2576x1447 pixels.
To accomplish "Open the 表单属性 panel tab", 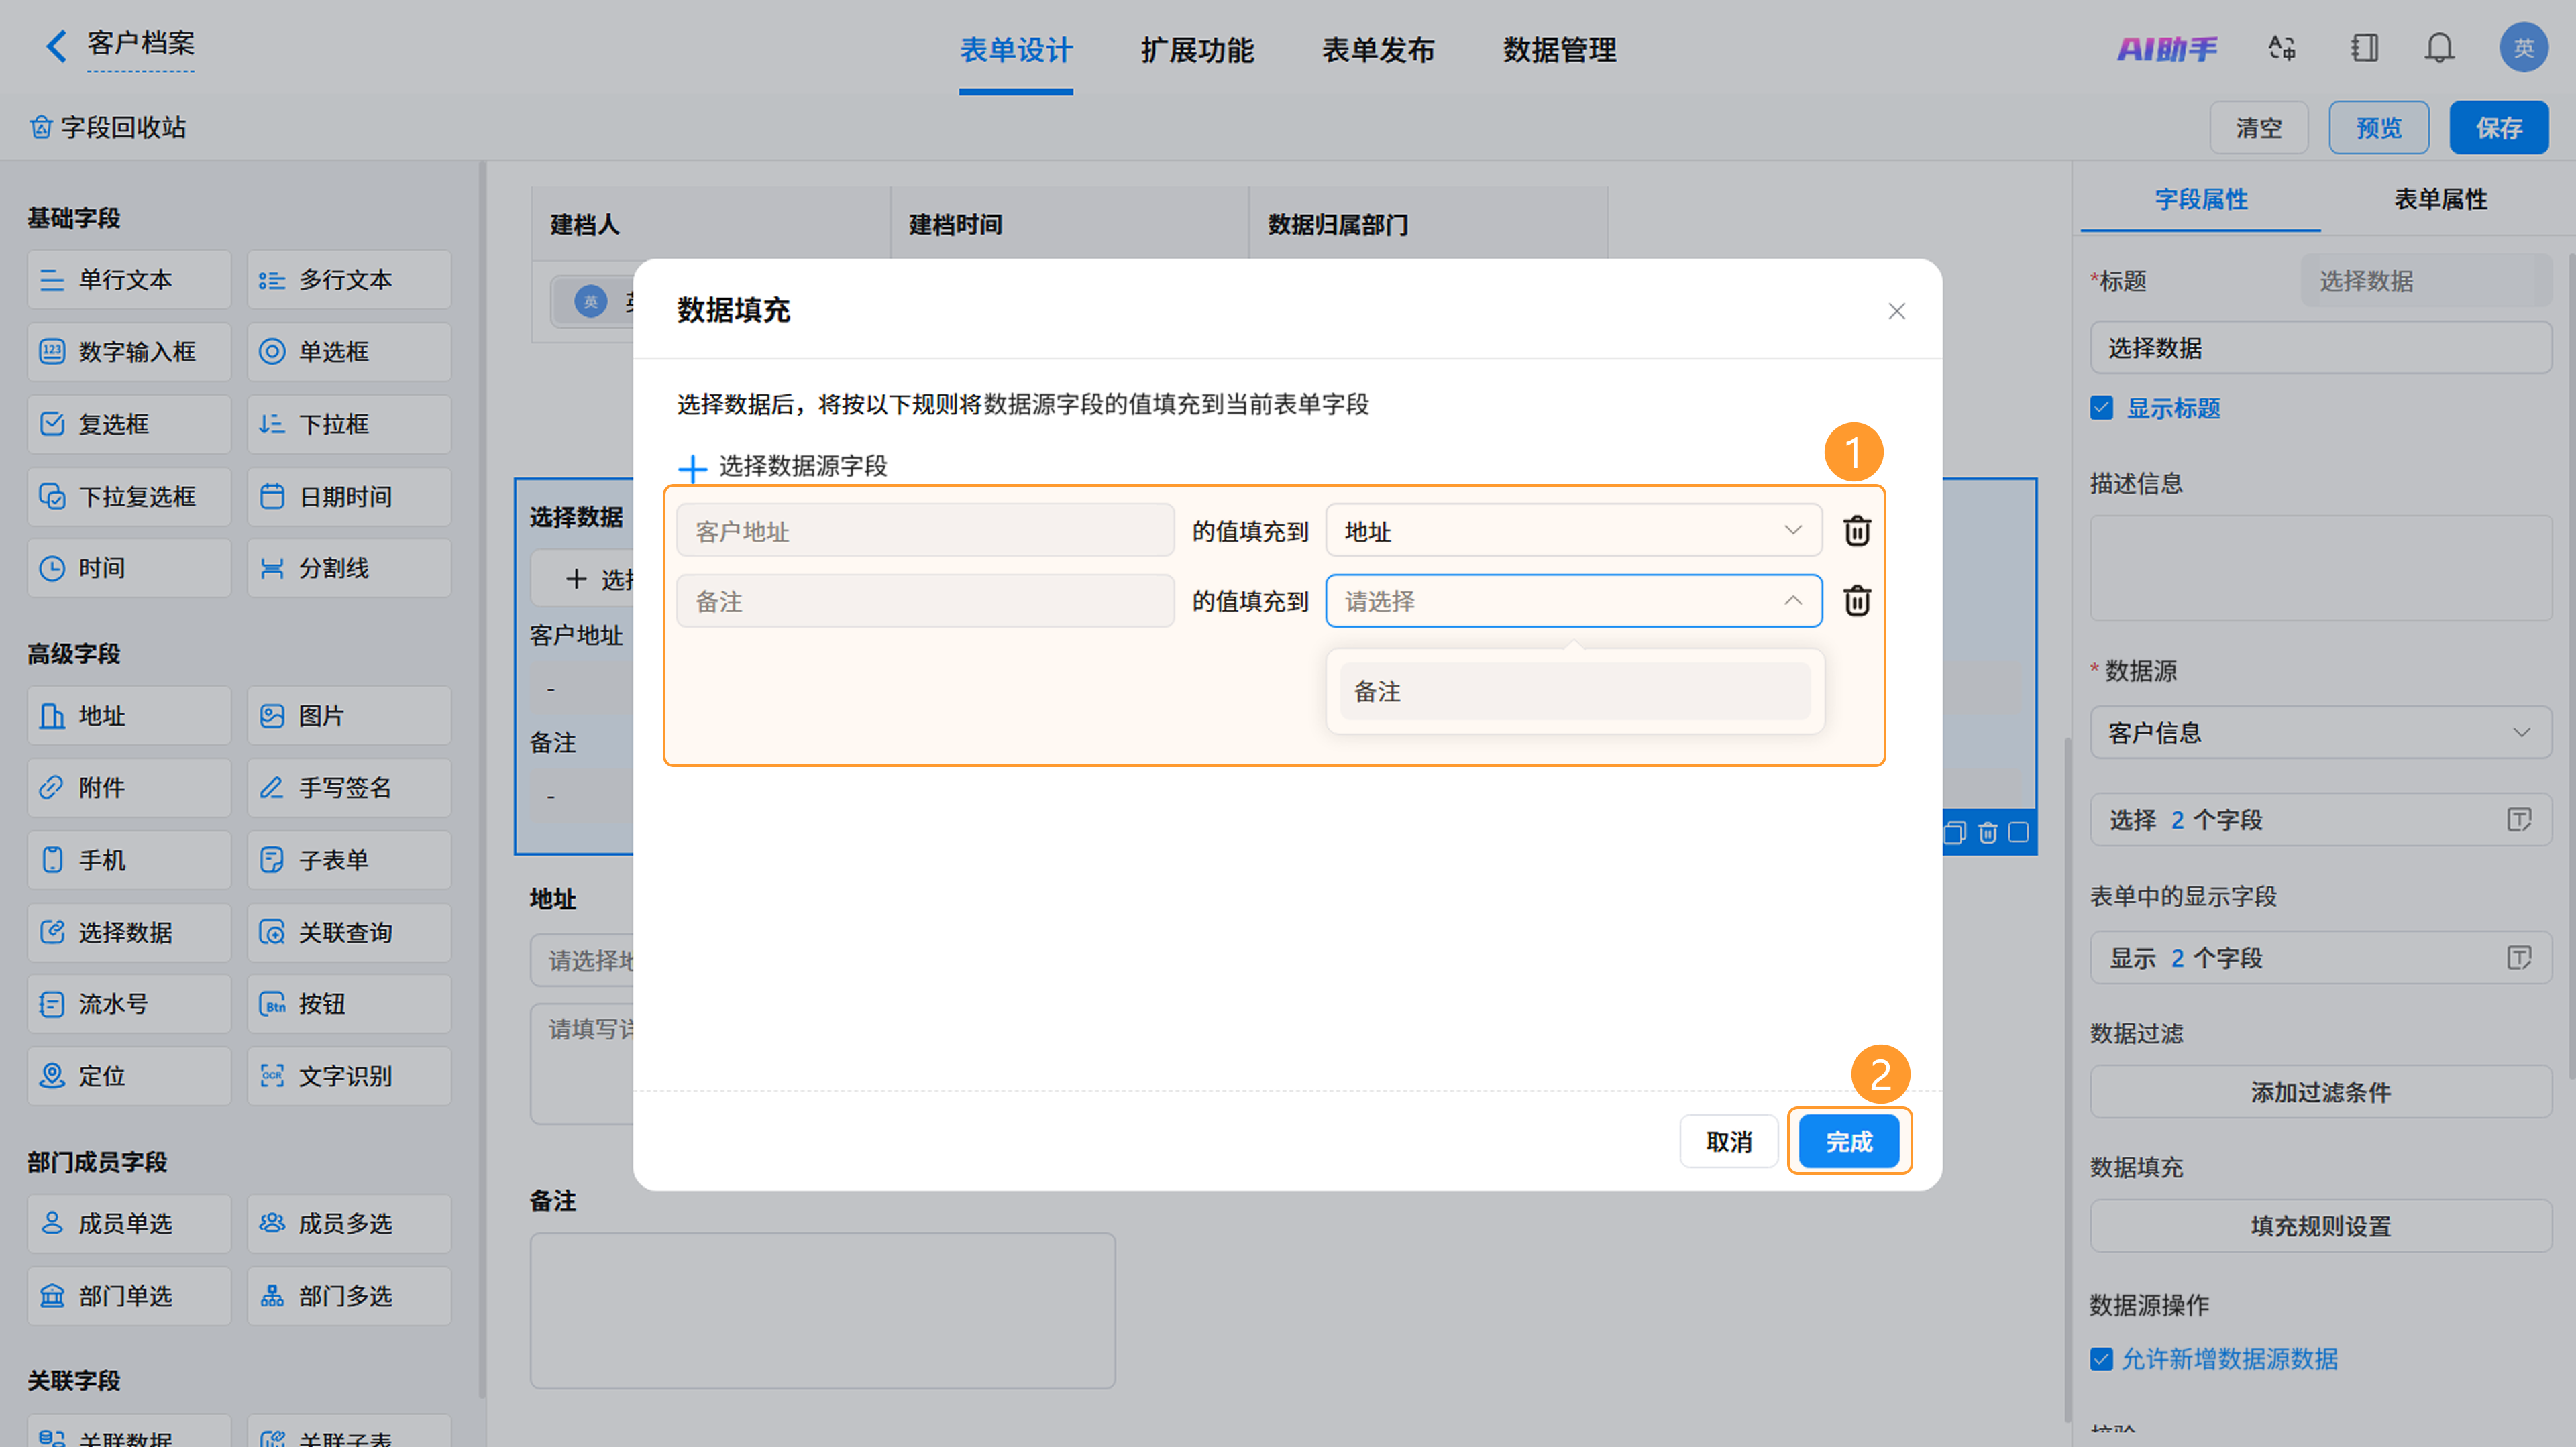I will (2440, 199).
